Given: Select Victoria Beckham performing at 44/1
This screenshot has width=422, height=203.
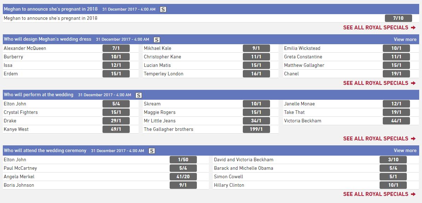Looking at the screenshot, I should pos(396,121).
